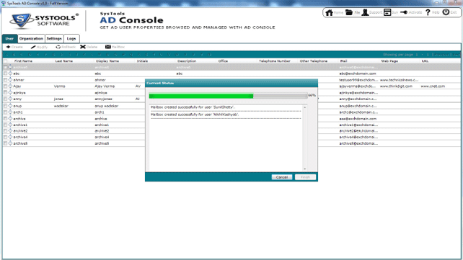
Task: Click the Current Status dialog title bar
Action: [231, 83]
